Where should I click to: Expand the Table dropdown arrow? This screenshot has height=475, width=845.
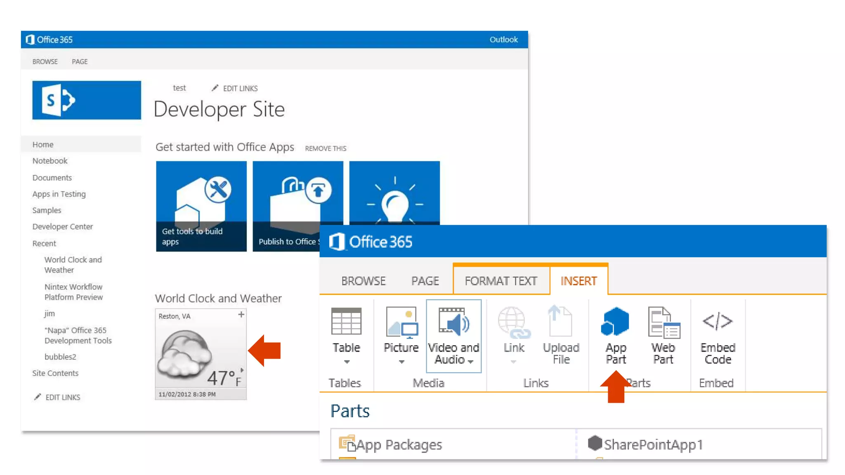coord(347,362)
